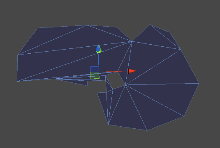220x148 pixels.
Task: Click the red horizontal axis line
Action: (113, 72)
